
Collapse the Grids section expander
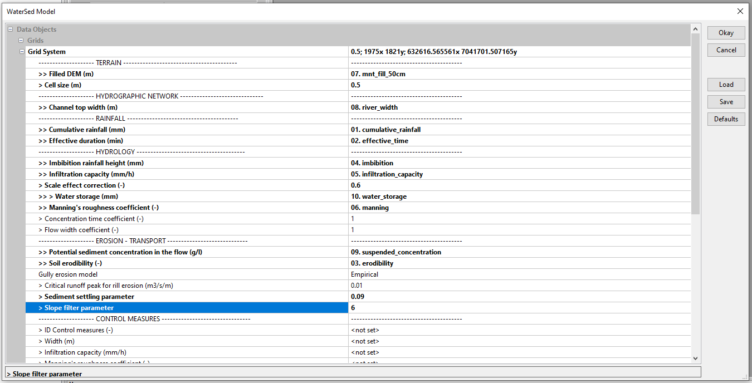21,41
